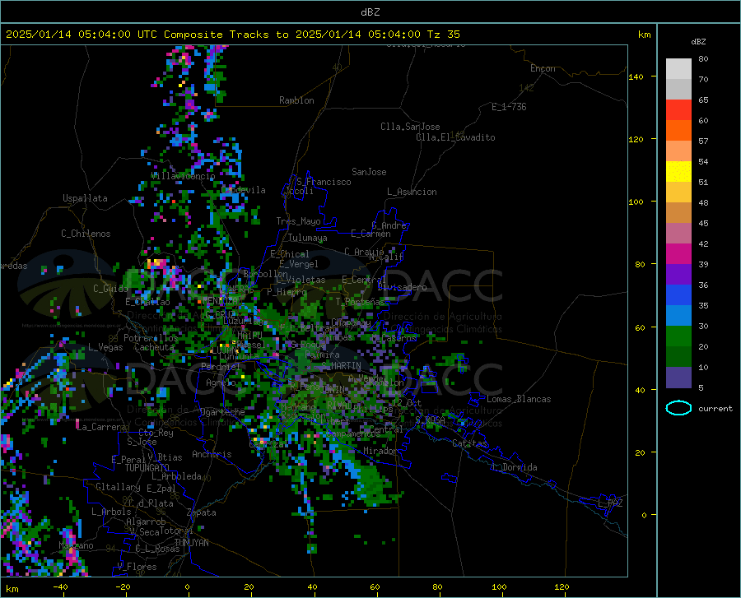
Task: Click the 'Tulumaya' place label
Action: point(308,238)
